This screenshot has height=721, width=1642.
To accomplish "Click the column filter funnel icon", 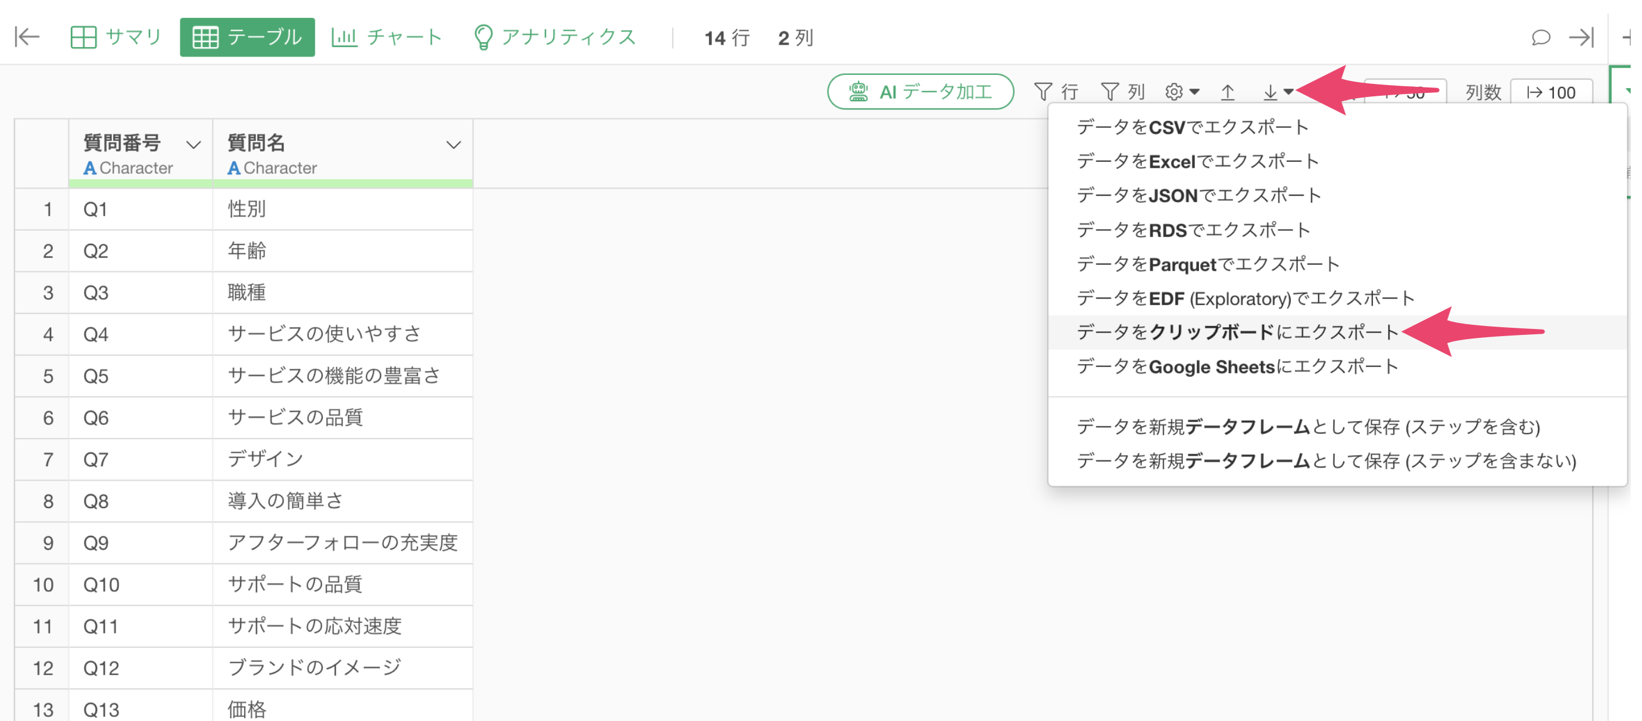I will 1122,92.
